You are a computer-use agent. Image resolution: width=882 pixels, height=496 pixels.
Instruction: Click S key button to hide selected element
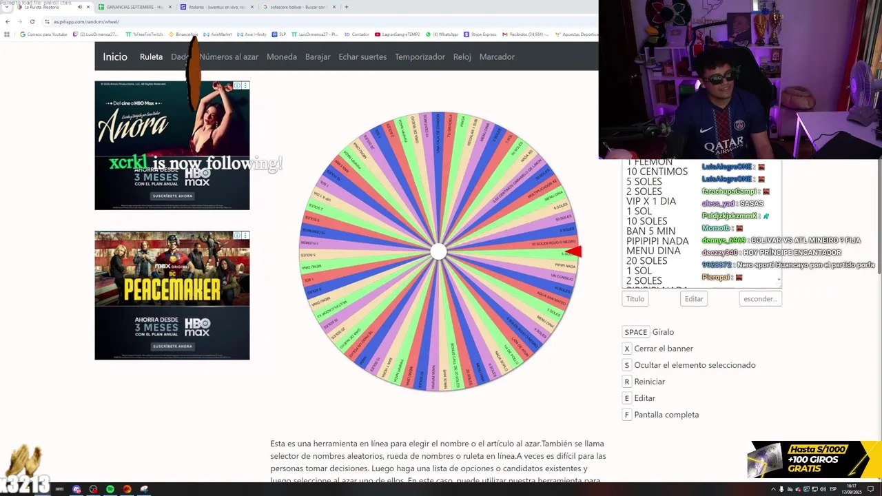click(627, 365)
